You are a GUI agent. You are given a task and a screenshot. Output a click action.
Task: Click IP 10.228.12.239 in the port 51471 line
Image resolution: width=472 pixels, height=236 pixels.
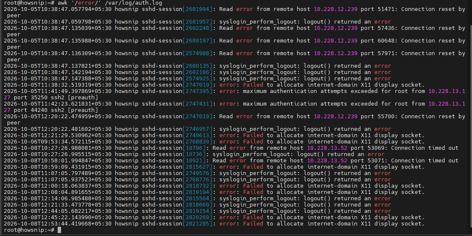(x=336, y=9)
